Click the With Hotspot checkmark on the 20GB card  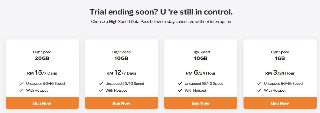click(x=21, y=90)
